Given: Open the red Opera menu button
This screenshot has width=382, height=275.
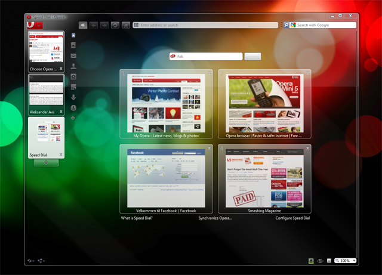Looking at the screenshot, I should click(x=35, y=25).
